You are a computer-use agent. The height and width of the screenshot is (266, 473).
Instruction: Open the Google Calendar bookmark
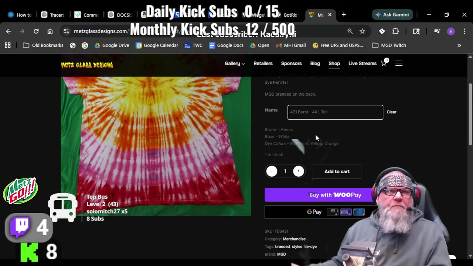pos(157,45)
